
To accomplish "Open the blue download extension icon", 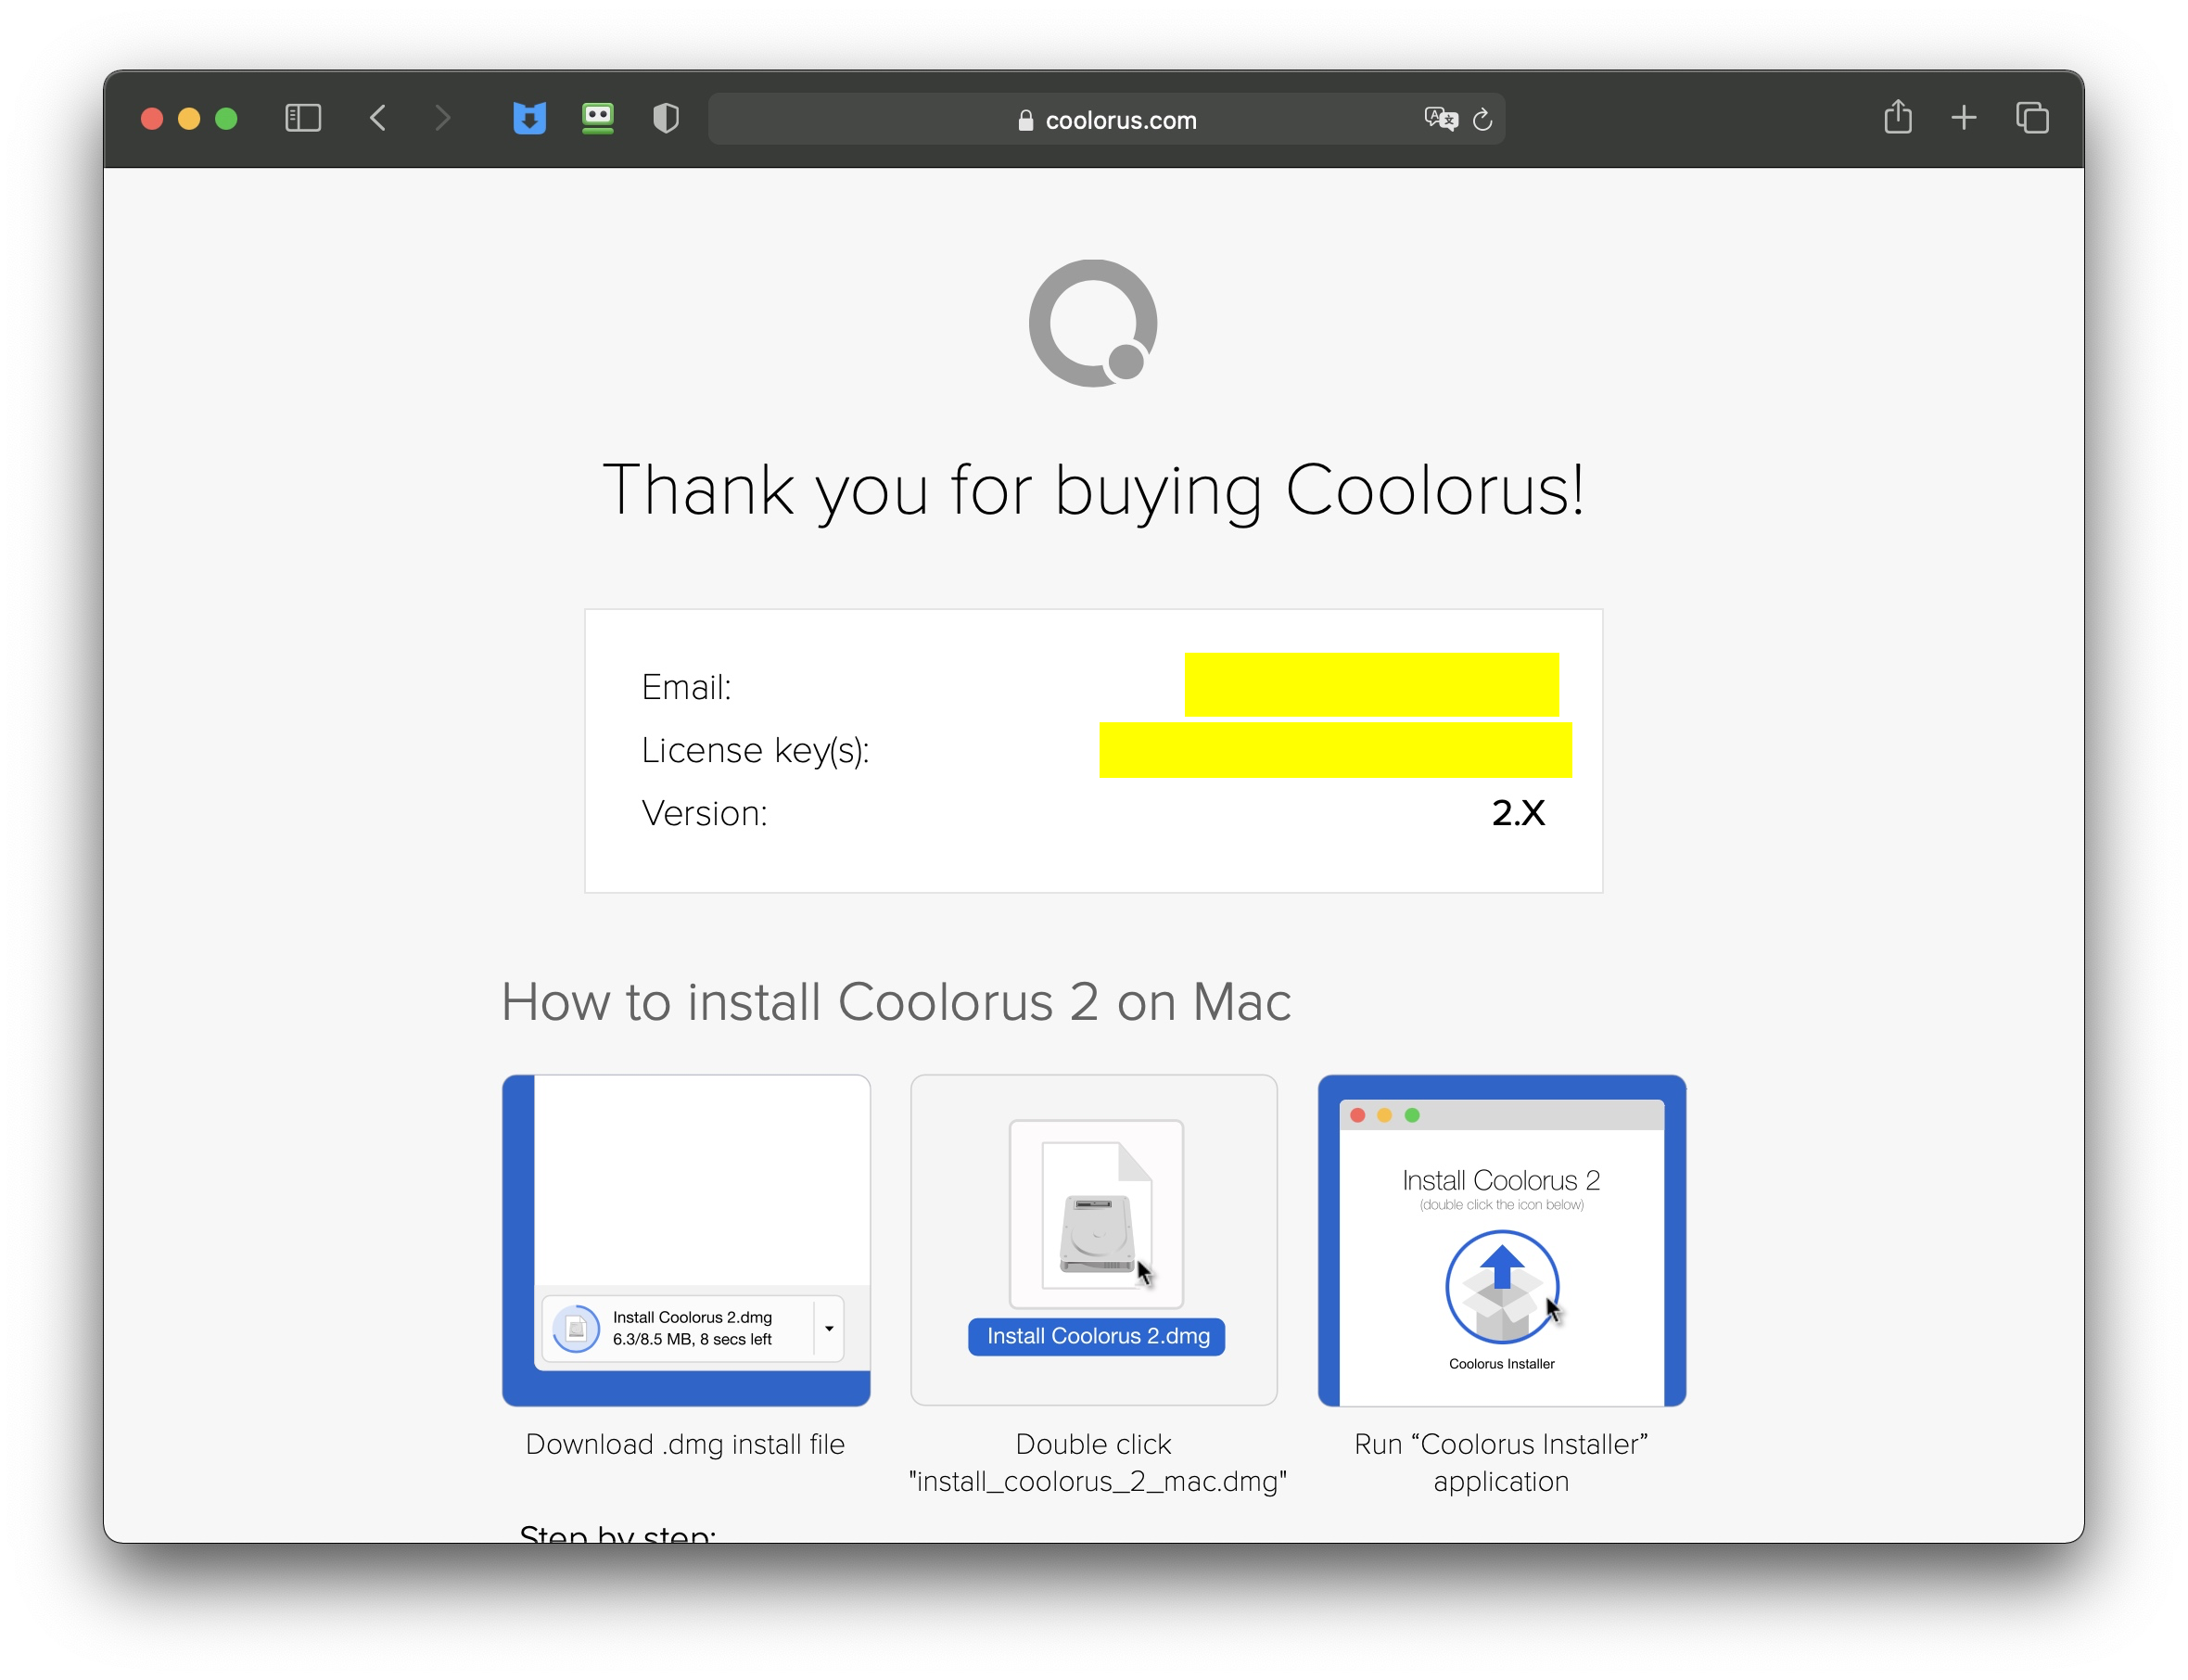I will [x=530, y=119].
